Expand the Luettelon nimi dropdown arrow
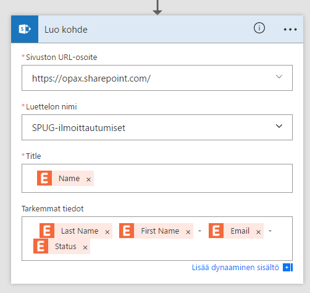This screenshot has width=310, height=293. tap(279, 126)
